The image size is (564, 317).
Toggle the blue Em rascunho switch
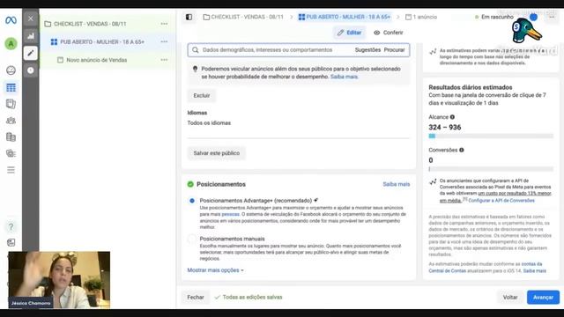(x=532, y=17)
